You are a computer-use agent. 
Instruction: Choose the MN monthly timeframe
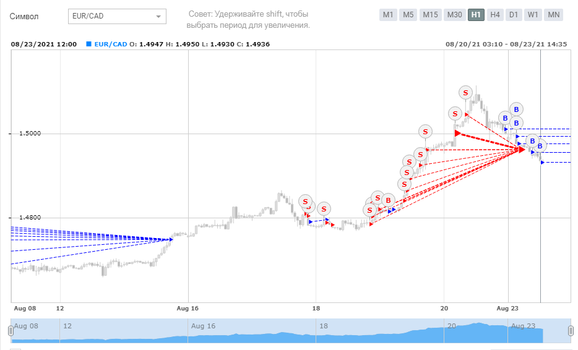pos(553,15)
